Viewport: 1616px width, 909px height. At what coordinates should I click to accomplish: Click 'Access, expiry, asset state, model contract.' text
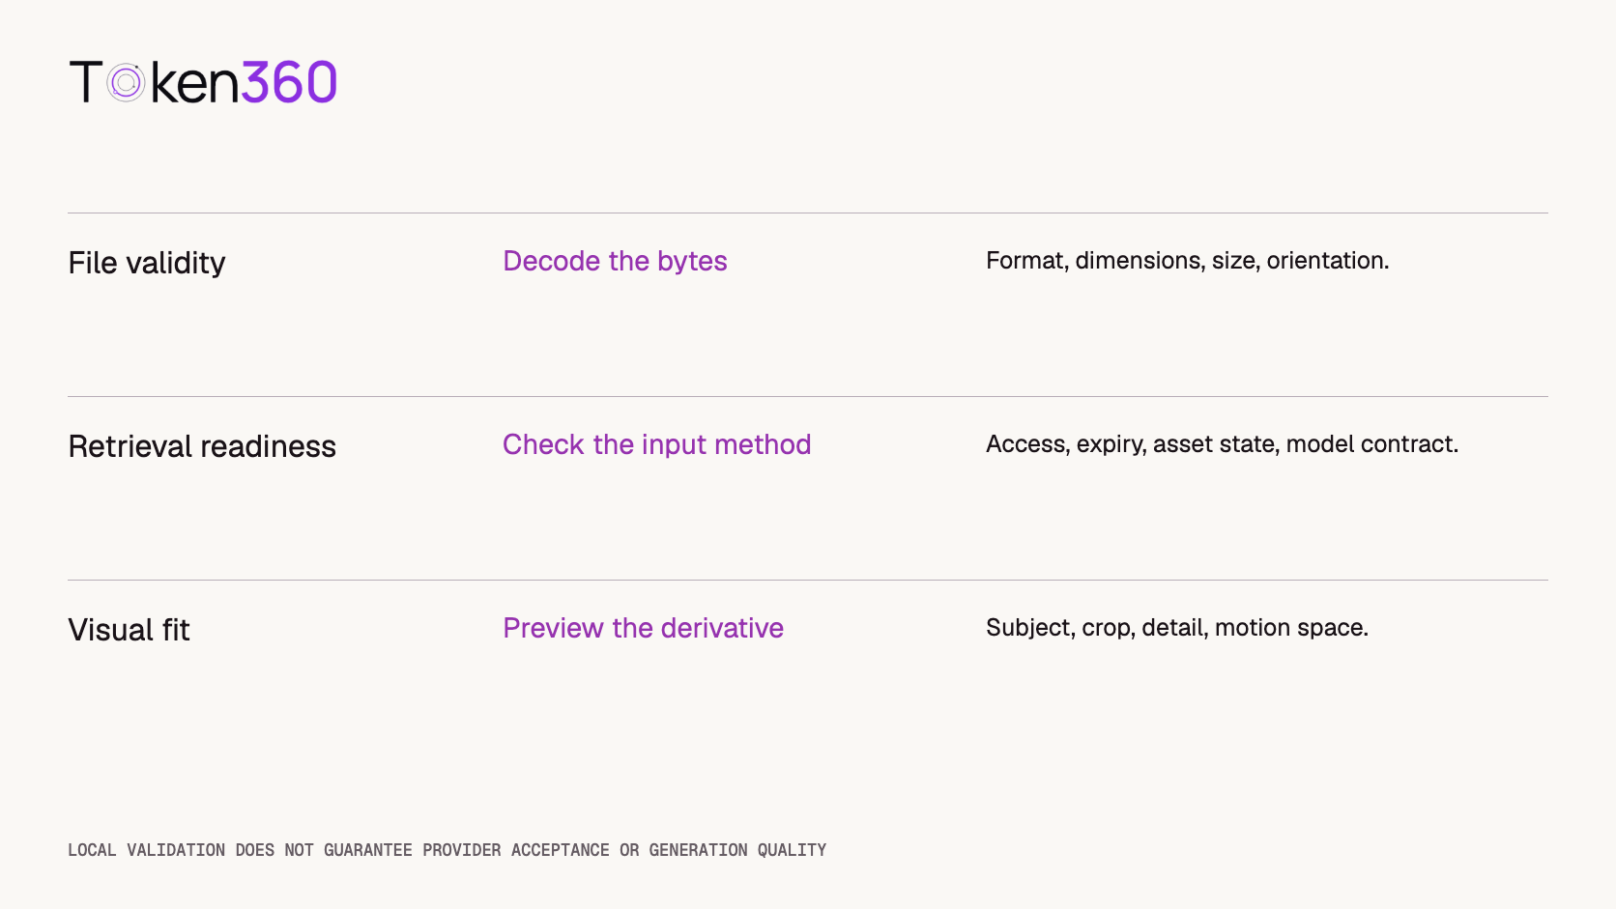coord(1222,444)
